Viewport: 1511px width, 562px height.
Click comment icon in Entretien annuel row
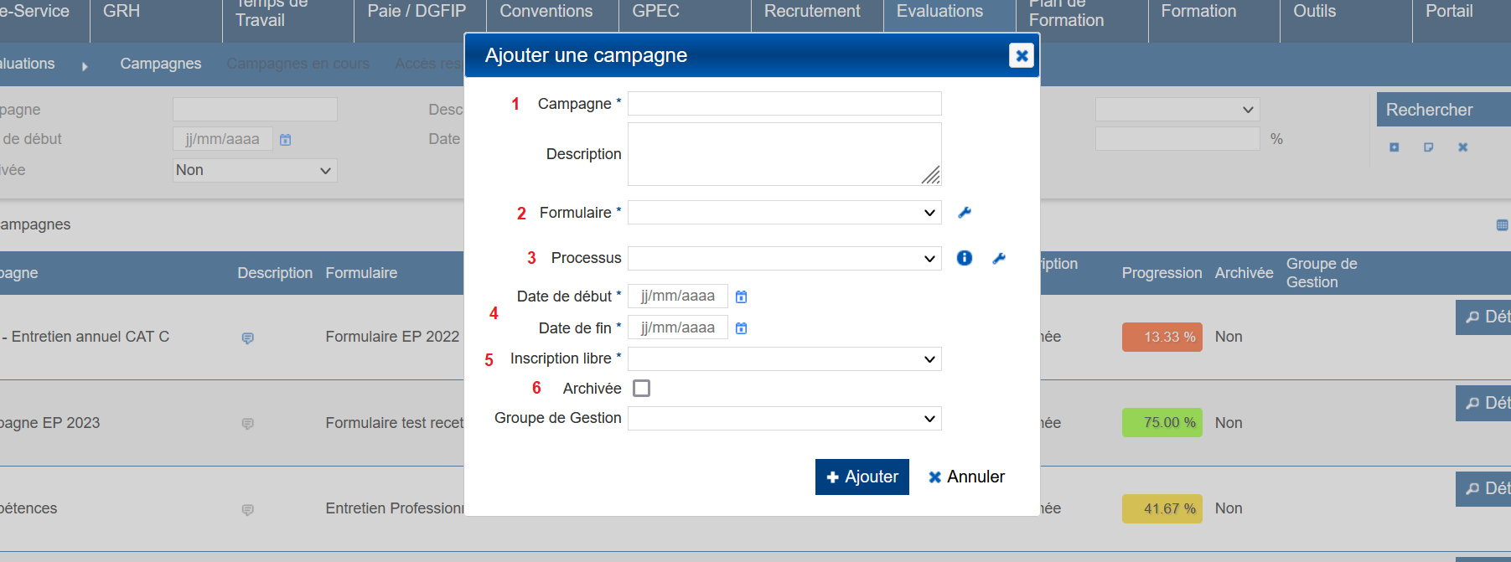point(247,338)
